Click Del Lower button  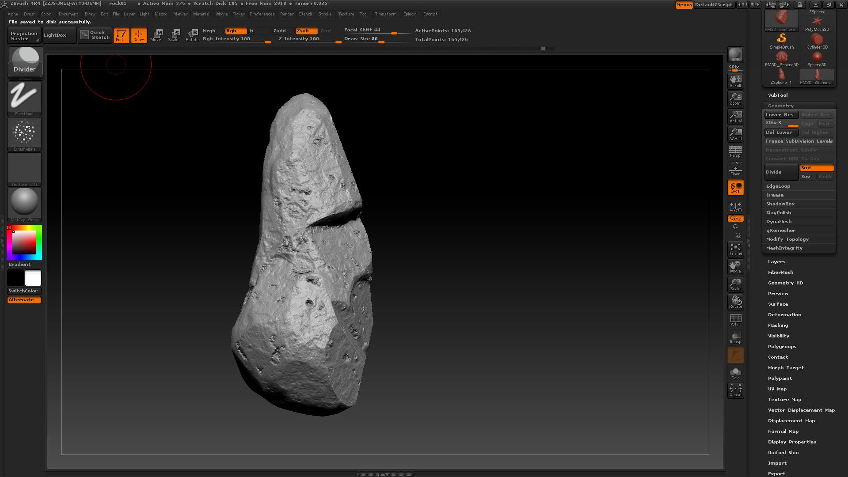tap(781, 132)
